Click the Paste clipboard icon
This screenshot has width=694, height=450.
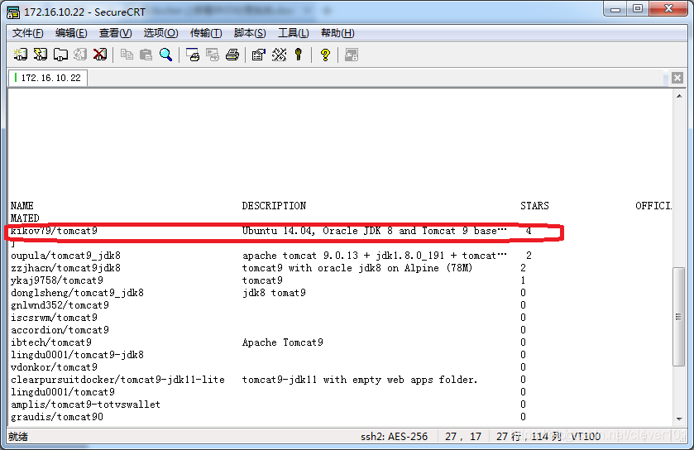coord(146,55)
